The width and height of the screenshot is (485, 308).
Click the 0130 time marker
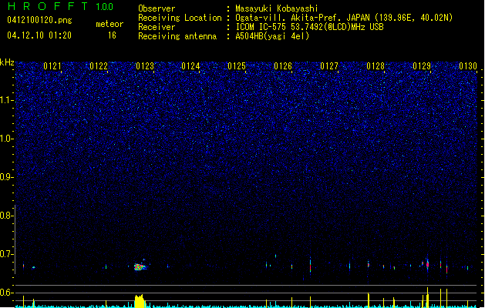468,66
